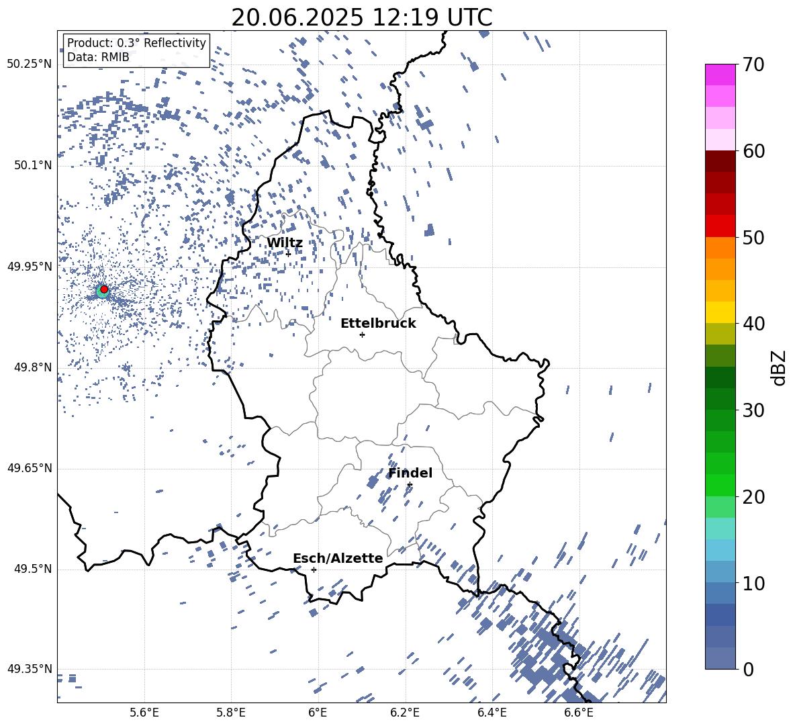Click the 40 colorbar tick label

pyautogui.click(x=753, y=324)
